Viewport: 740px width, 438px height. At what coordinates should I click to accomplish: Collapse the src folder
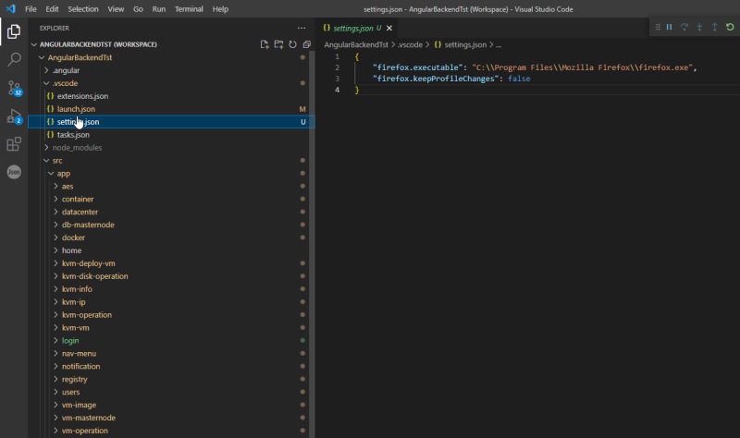[x=46, y=160]
